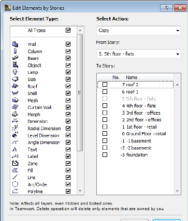Uncheck the Column checkbox
188x221 pixels.
point(68,51)
